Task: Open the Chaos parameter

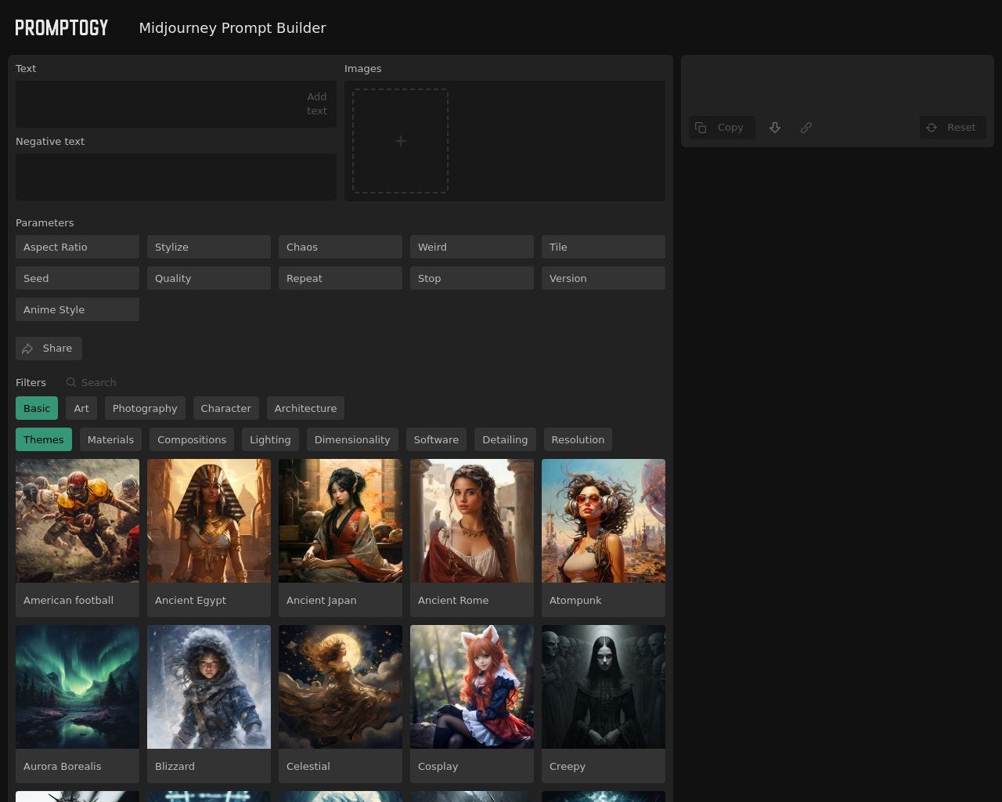Action: [341, 247]
